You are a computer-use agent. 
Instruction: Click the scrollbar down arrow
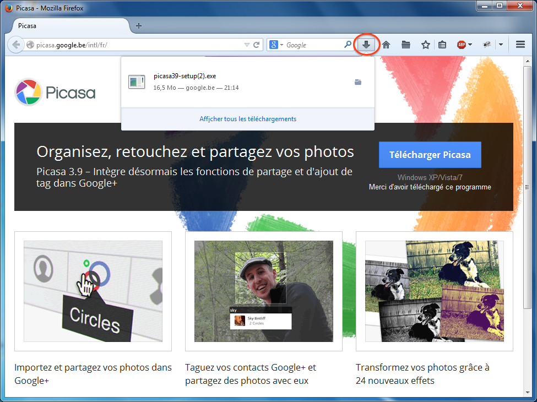[527, 393]
